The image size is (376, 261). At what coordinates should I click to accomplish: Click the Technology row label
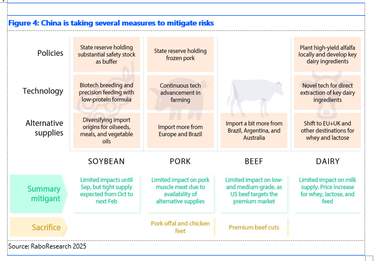tap(43, 91)
